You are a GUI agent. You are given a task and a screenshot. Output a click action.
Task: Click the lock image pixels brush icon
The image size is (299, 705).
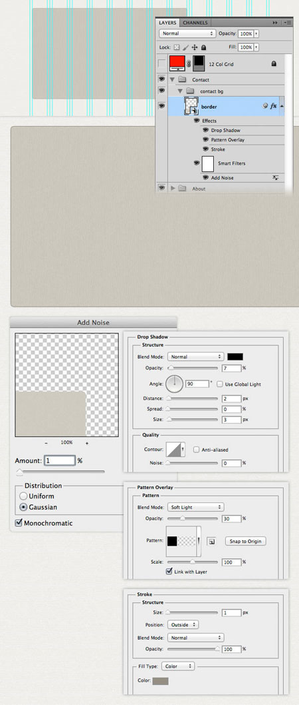click(185, 47)
